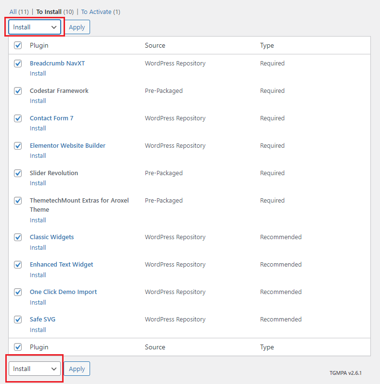Screen dimensions: 380x384
Task: Click the TGMPA v2.6.1 version text
Action: tap(346, 373)
